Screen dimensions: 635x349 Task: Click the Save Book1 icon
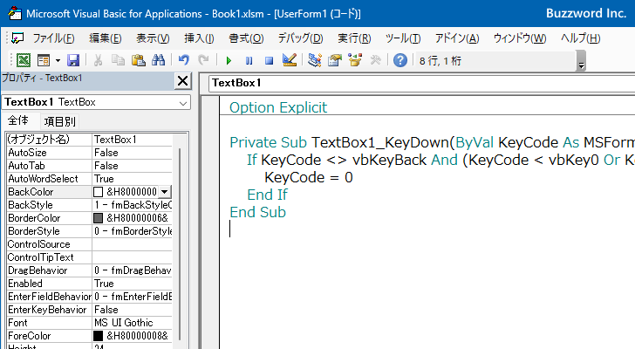[73, 60]
